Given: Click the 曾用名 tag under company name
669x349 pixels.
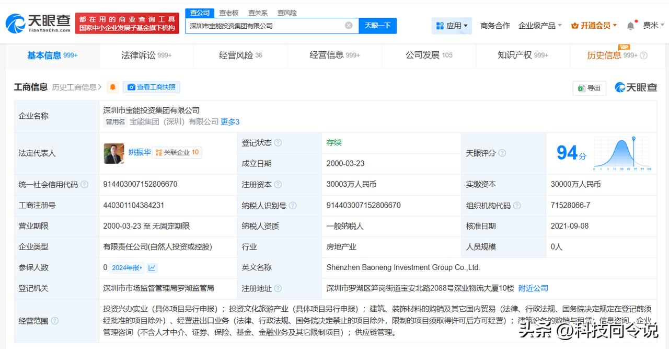Looking at the screenshot, I should tap(116, 122).
